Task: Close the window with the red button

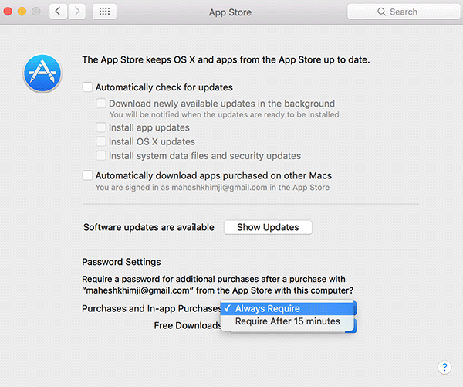Action: click(8, 12)
